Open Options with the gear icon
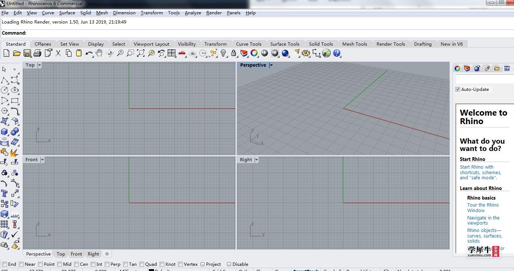This screenshot has width=514, height=271. click(306, 53)
